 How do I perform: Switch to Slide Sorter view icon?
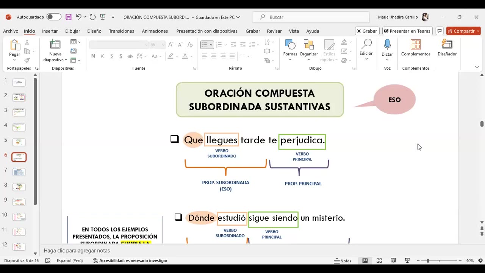click(x=379, y=260)
